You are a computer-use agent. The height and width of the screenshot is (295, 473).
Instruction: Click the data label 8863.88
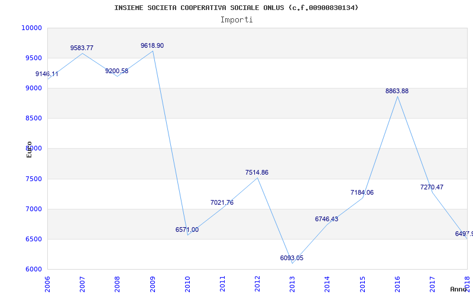pyautogui.click(x=397, y=91)
